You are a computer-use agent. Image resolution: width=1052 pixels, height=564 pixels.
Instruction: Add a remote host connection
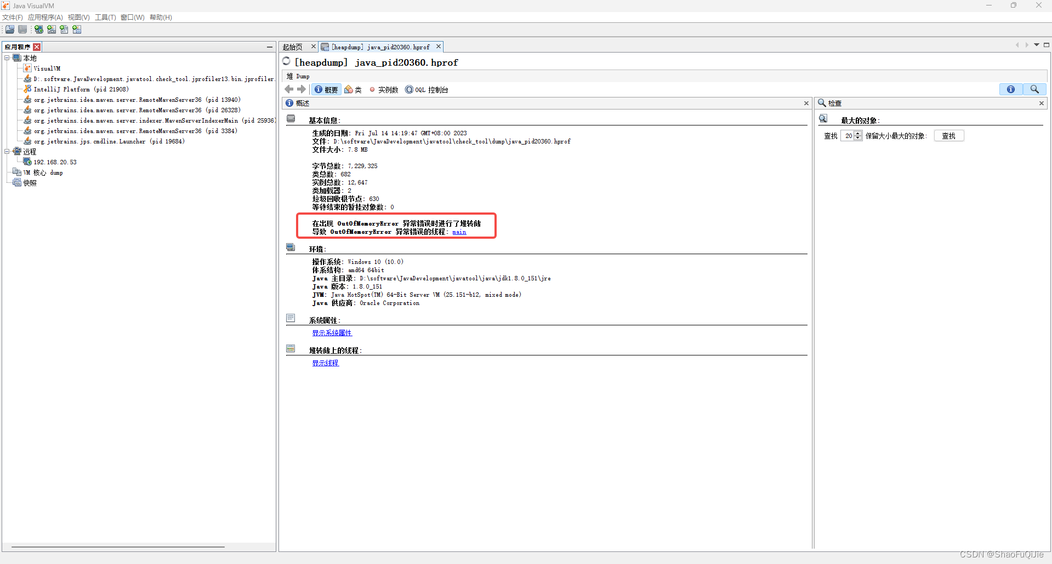click(38, 30)
